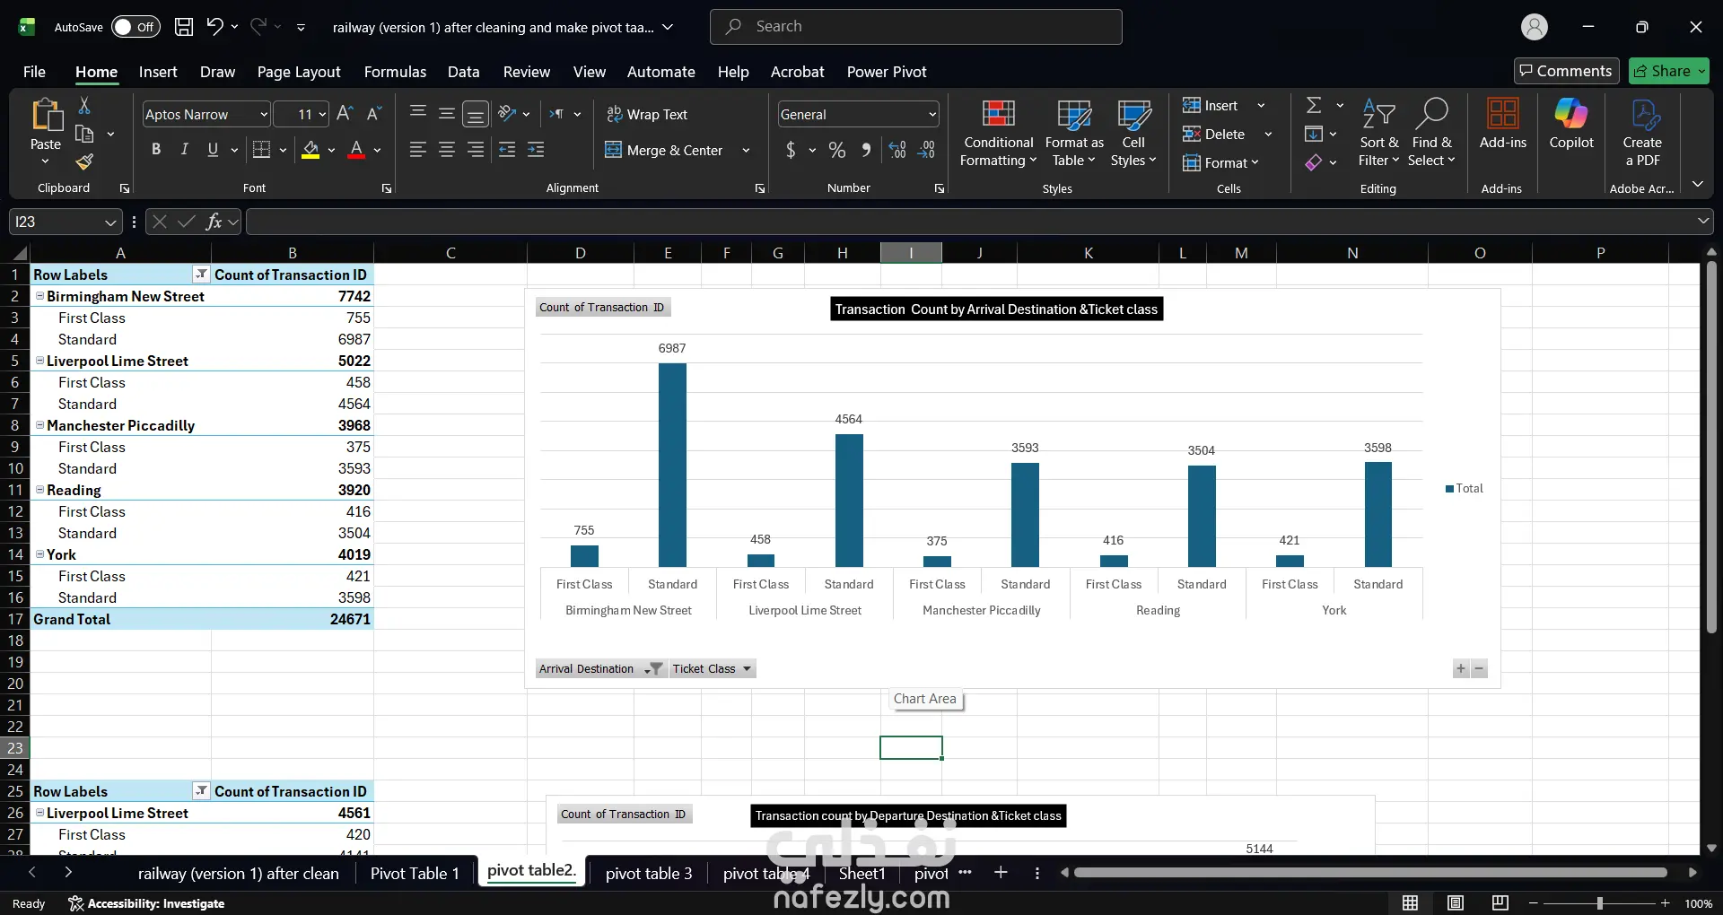
Task: Collapse Birmingham New Street pivot group
Action: point(39,296)
